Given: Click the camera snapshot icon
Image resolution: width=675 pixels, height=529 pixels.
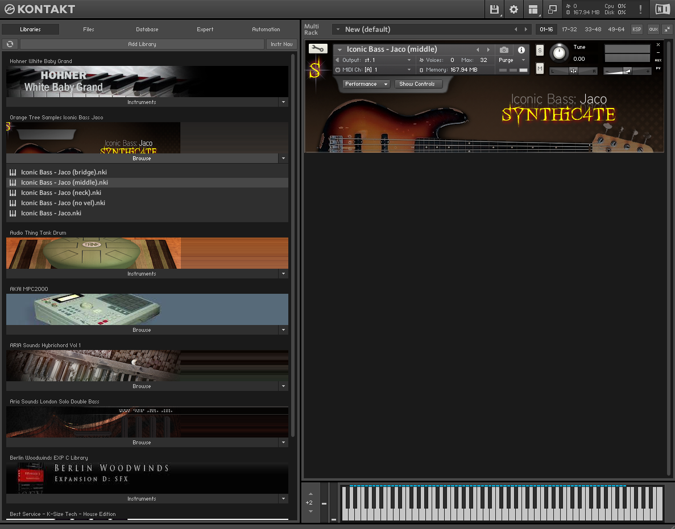Looking at the screenshot, I should (504, 50).
